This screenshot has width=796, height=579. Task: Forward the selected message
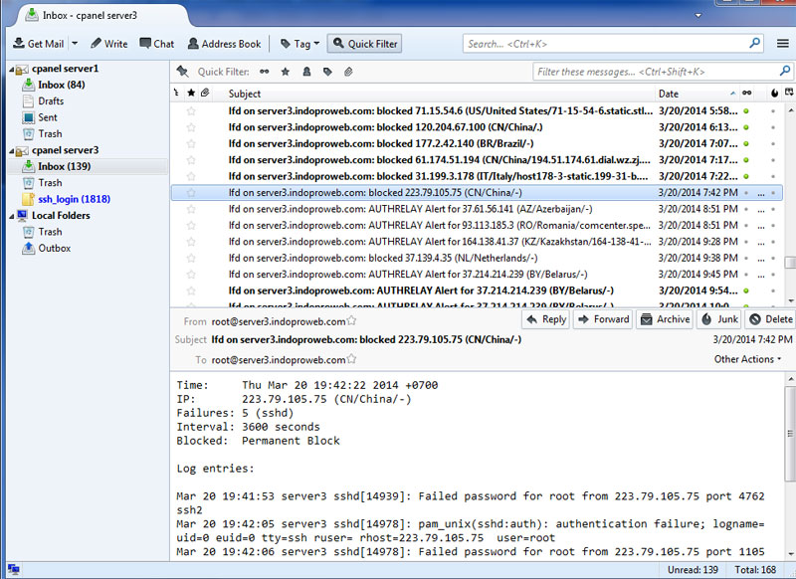603,319
